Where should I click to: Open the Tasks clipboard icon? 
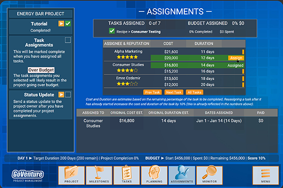[x=127, y=175]
